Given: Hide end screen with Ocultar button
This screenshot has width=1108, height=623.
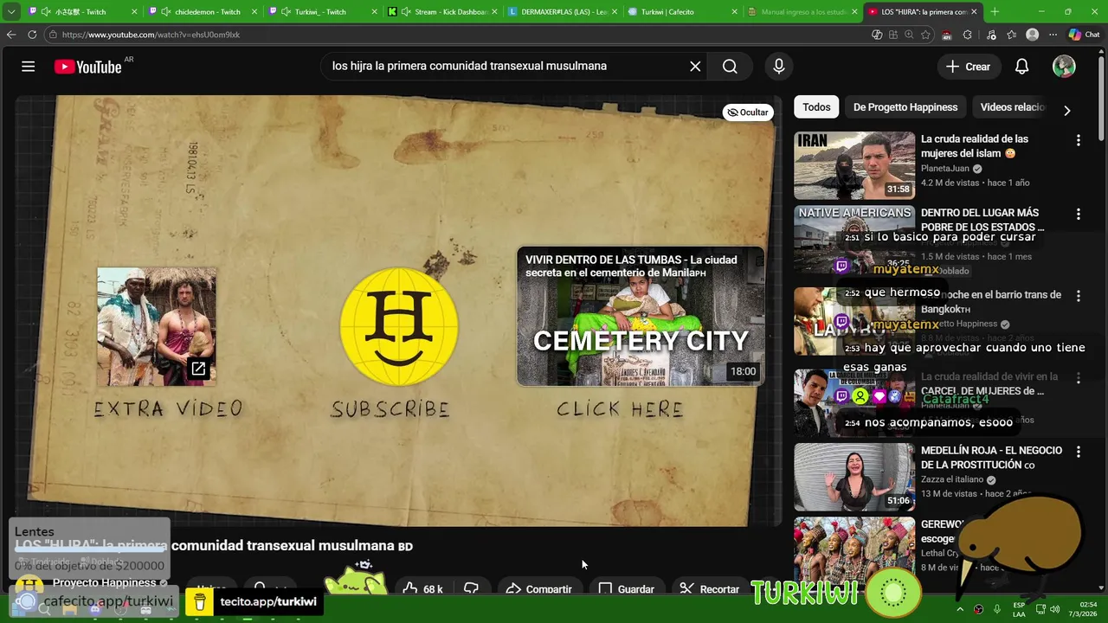Looking at the screenshot, I should click(748, 112).
